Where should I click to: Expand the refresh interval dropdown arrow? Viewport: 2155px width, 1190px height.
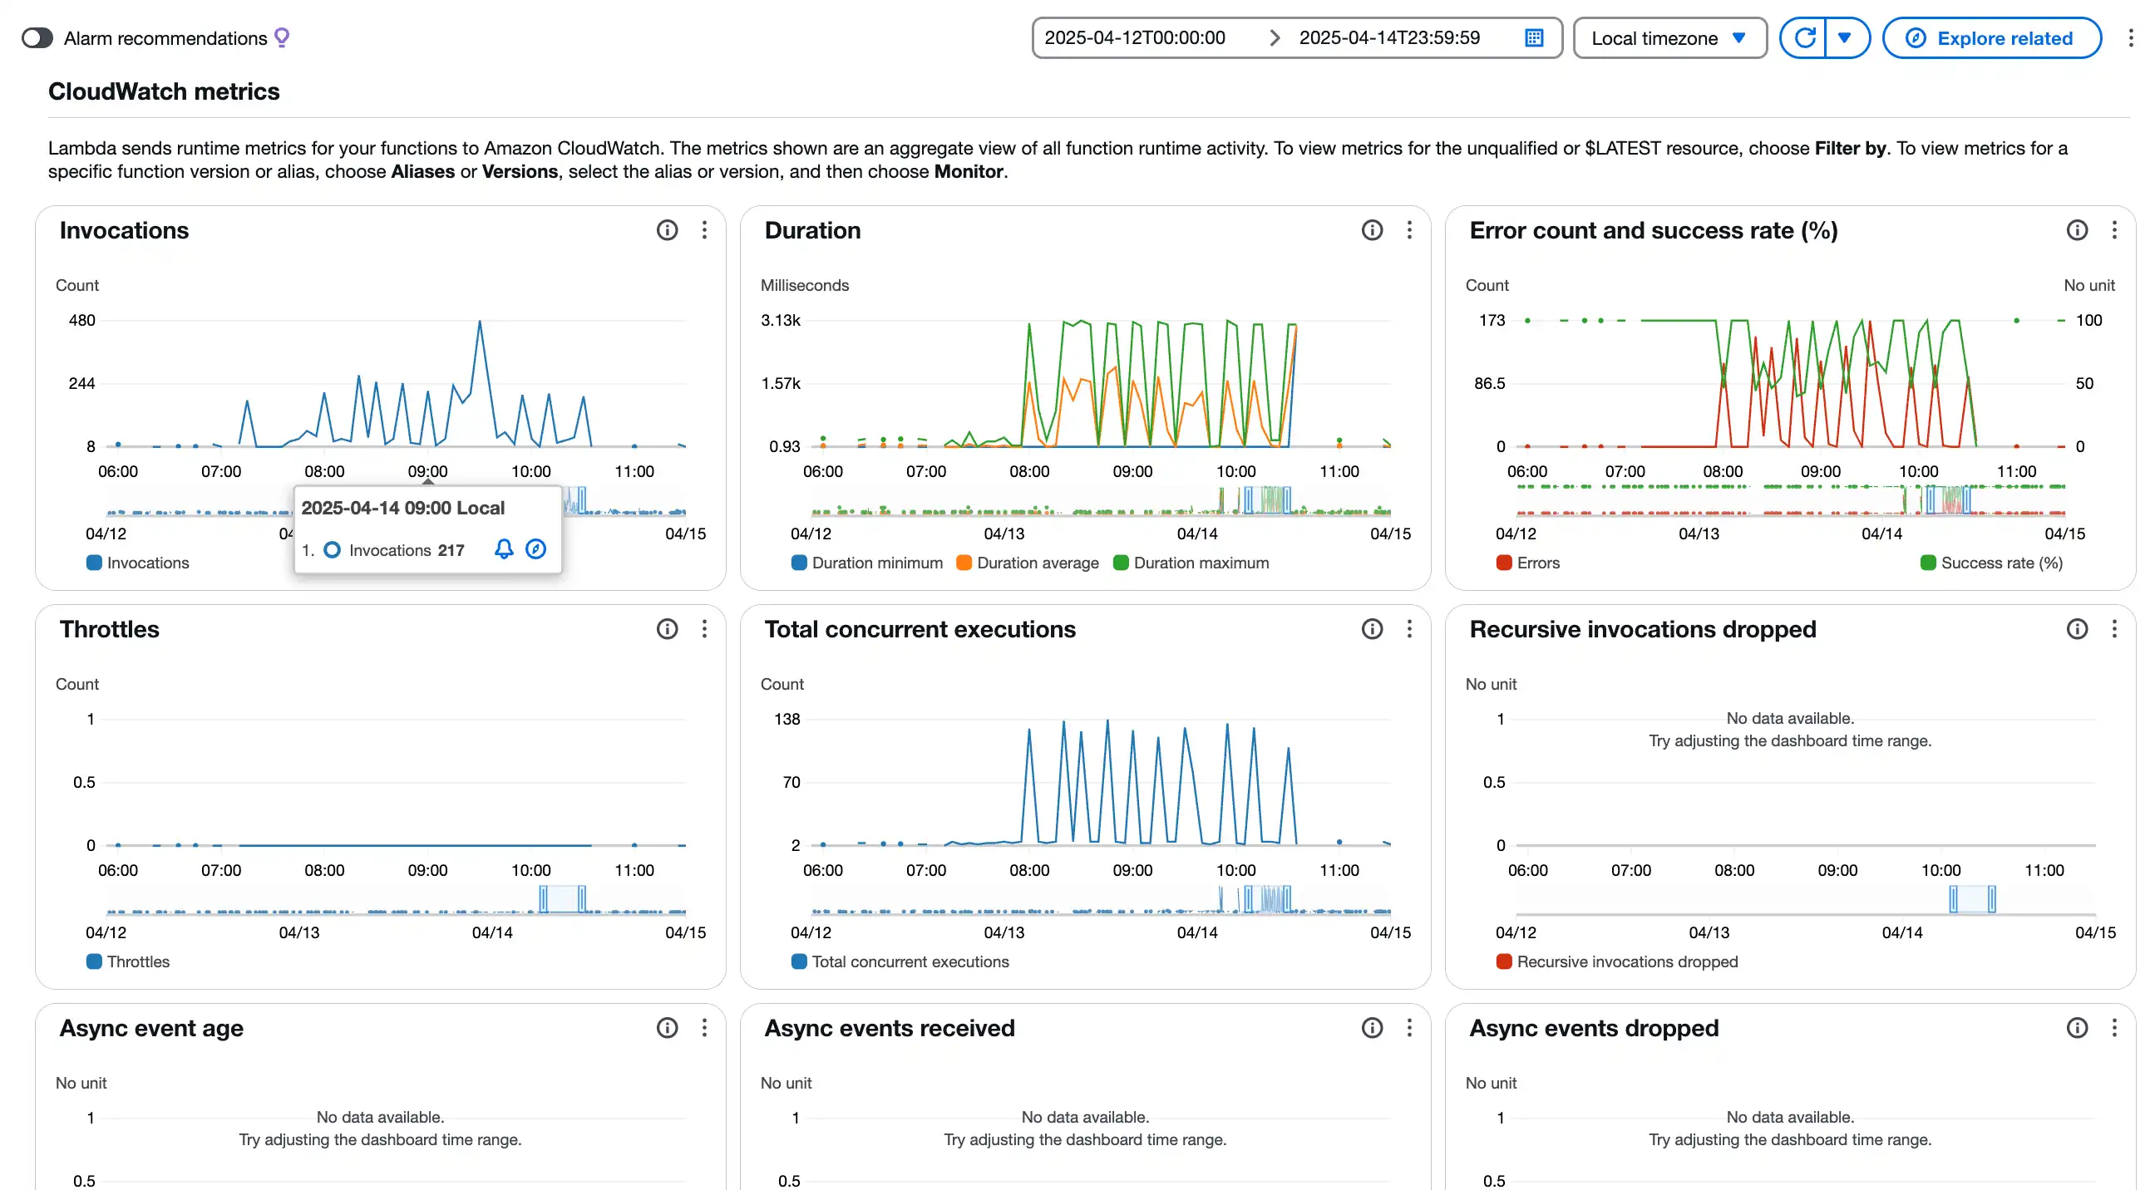pyautogui.click(x=1847, y=38)
